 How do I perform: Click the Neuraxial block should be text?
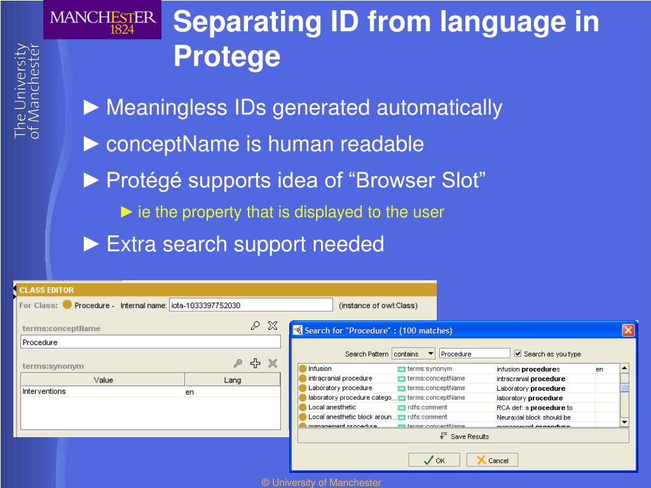click(x=533, y=417)
